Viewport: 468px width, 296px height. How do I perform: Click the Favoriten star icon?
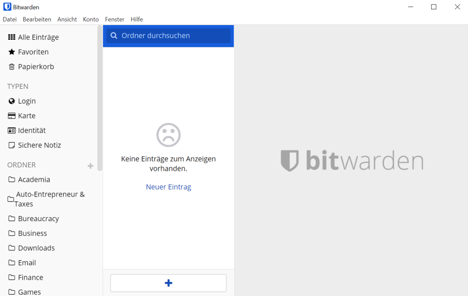tap(12, 52)
